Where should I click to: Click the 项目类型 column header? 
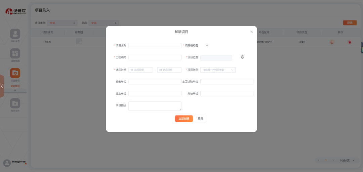[301, 32]
